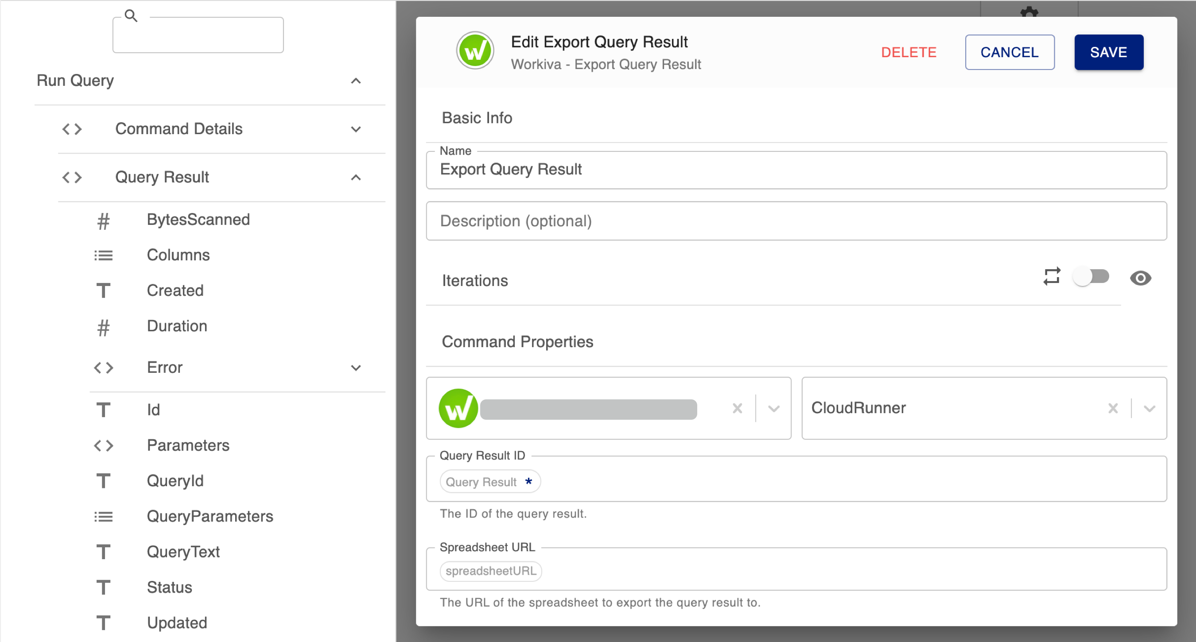Image resolution: width=1196 pixels, height=642 pixels.
Task: Click the Workiva icon in connection dropdown
Action: [x=458, y=408]
